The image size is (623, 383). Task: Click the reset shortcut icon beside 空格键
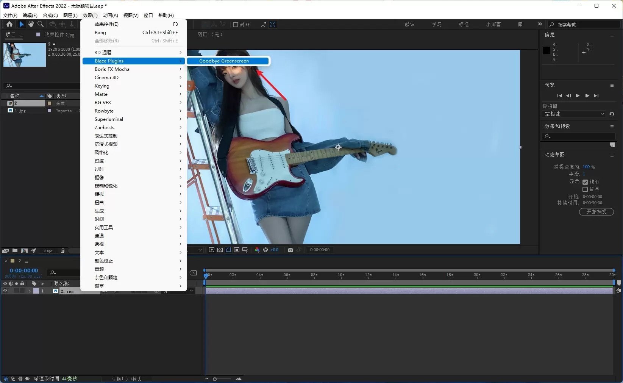click(x=612, y=114)
